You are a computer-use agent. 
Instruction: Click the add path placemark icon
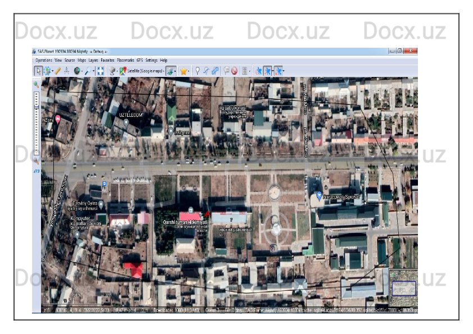206,71
